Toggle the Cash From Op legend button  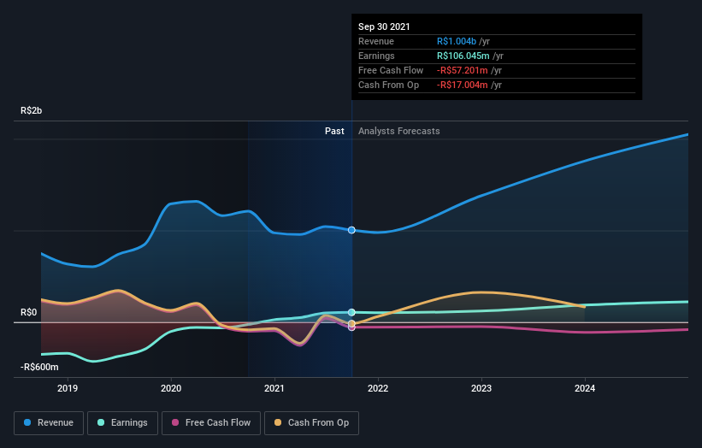coord(311,423)
